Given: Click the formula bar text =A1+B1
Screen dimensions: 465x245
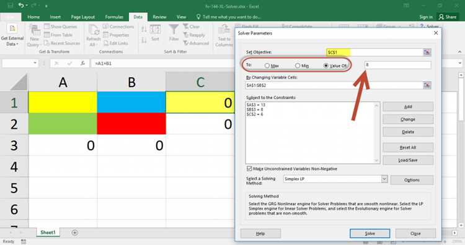Looking at the screenshot, I should pos(103,63).
